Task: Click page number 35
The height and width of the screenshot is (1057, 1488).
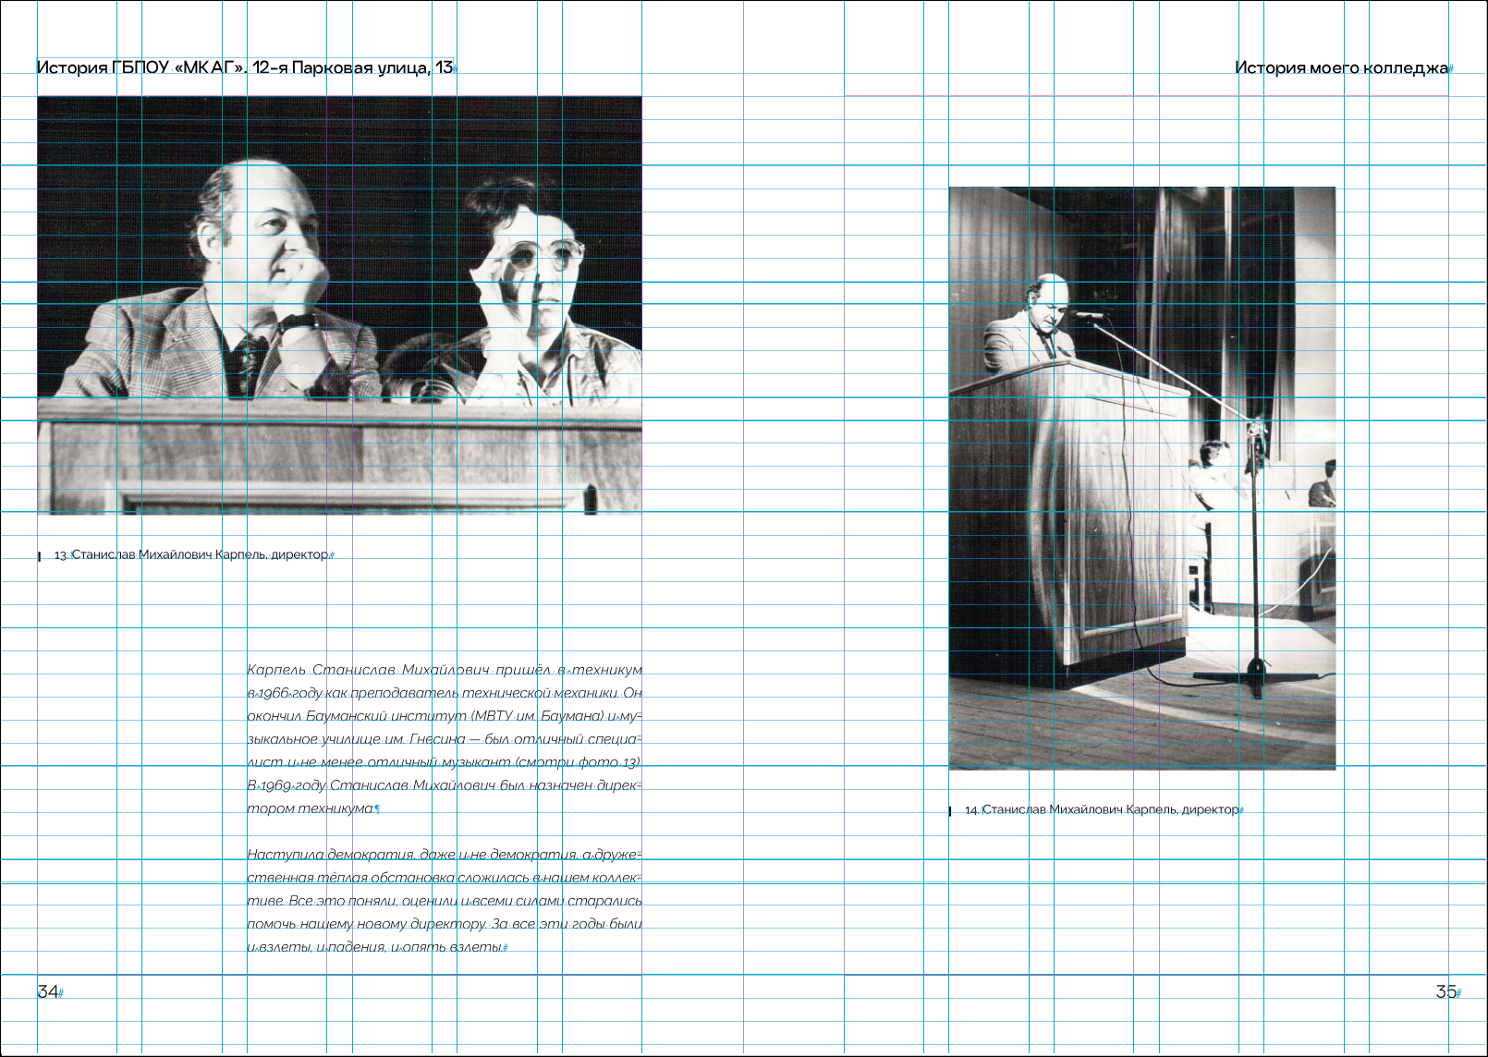Action: pyautogui.click(x=1445, y=991)
